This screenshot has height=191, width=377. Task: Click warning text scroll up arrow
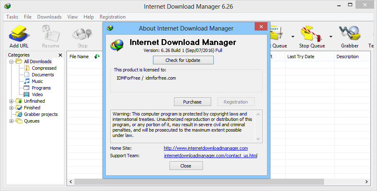[x=258, y=114]
